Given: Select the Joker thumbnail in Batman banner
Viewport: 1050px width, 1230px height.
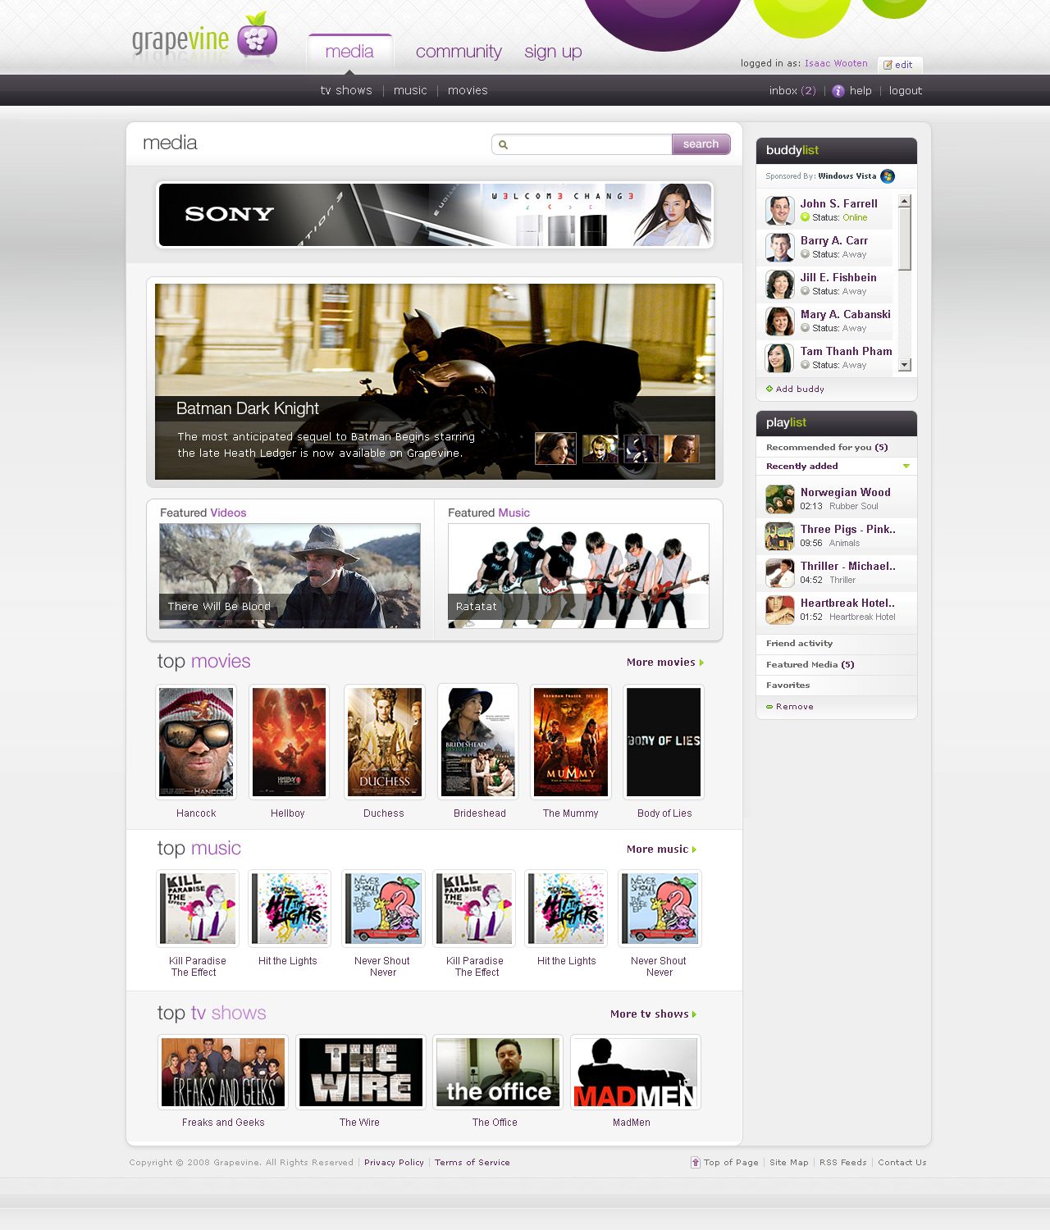Looking at the screenshot, I should pos(600,449).
